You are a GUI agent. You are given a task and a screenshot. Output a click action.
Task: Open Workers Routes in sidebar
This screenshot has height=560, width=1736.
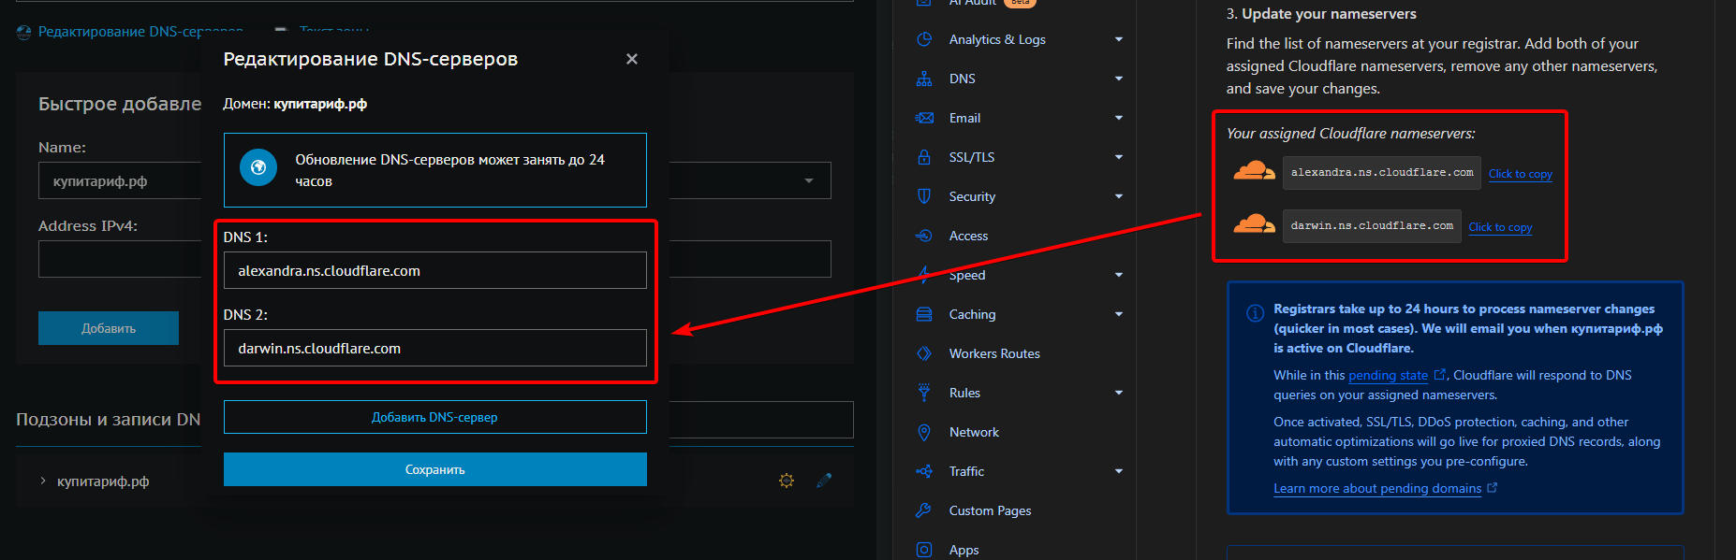(994, 353)
